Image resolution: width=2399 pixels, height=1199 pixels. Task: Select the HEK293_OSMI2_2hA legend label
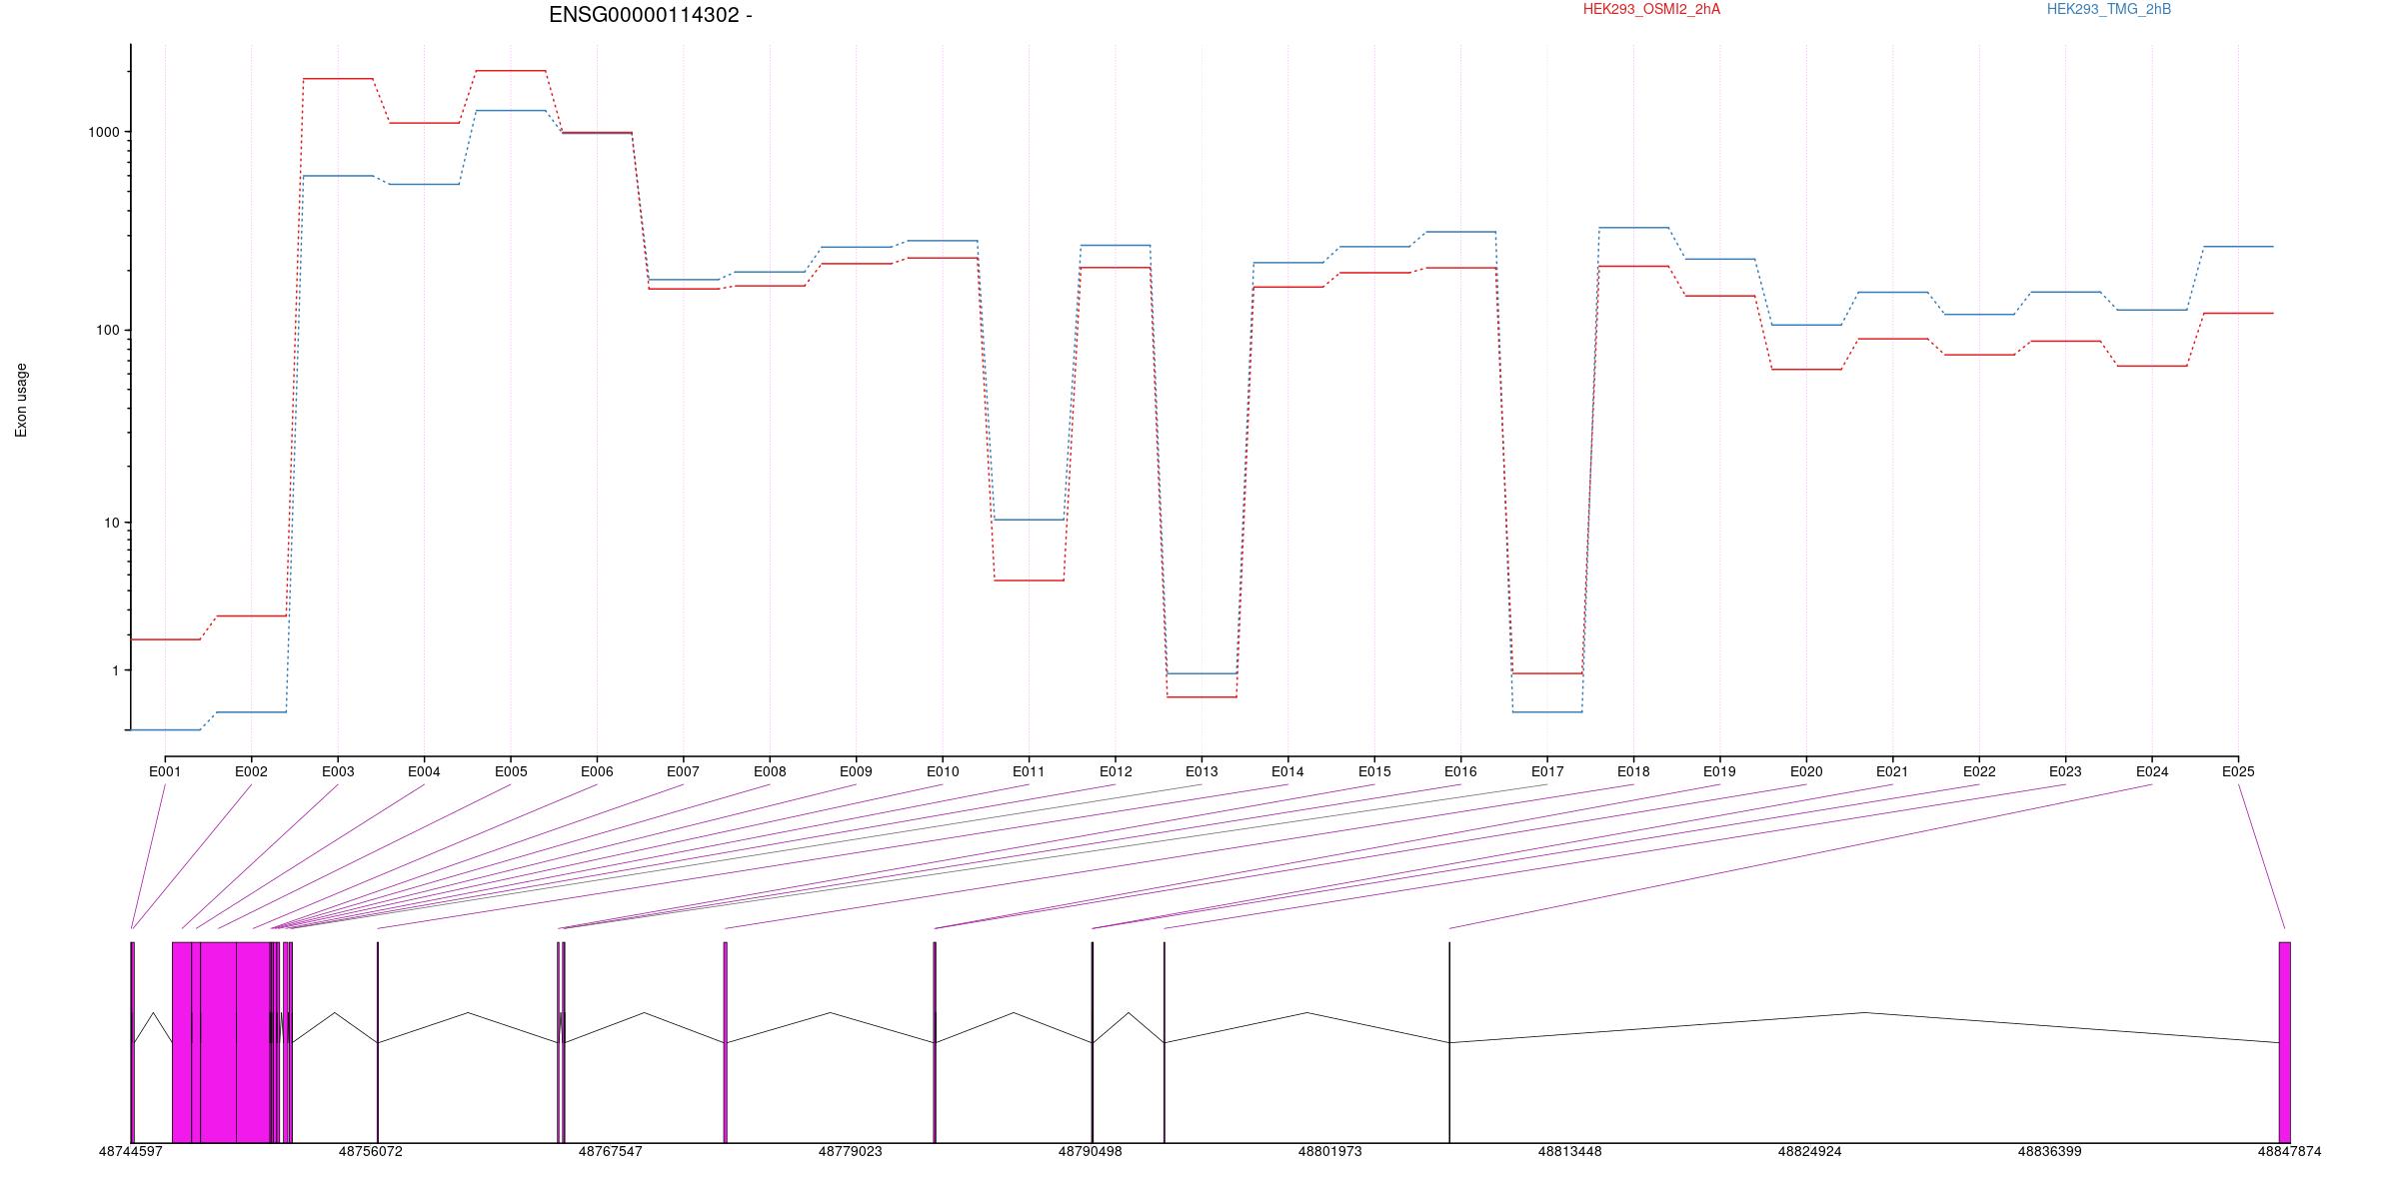click(1651, 9)
